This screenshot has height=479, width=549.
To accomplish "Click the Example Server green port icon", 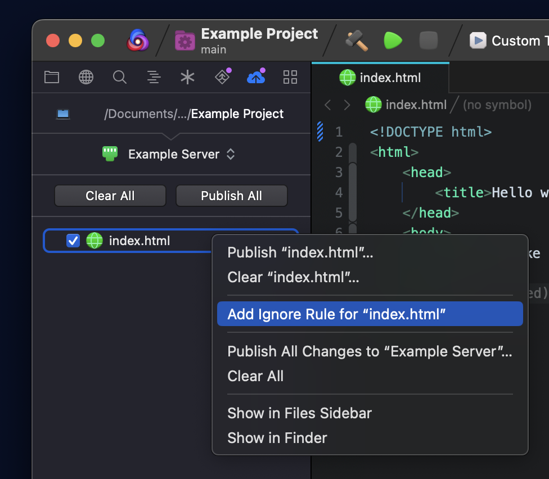I will 110,154.
